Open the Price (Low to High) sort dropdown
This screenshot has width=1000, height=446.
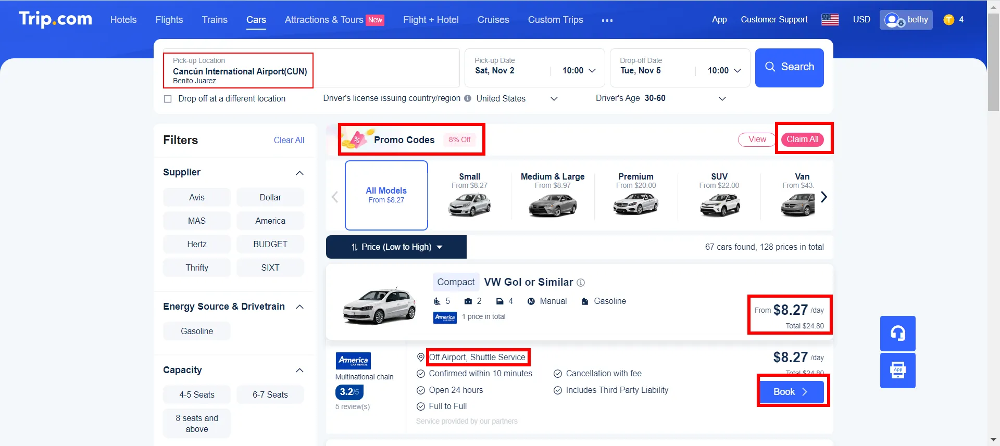coord(396,247)
